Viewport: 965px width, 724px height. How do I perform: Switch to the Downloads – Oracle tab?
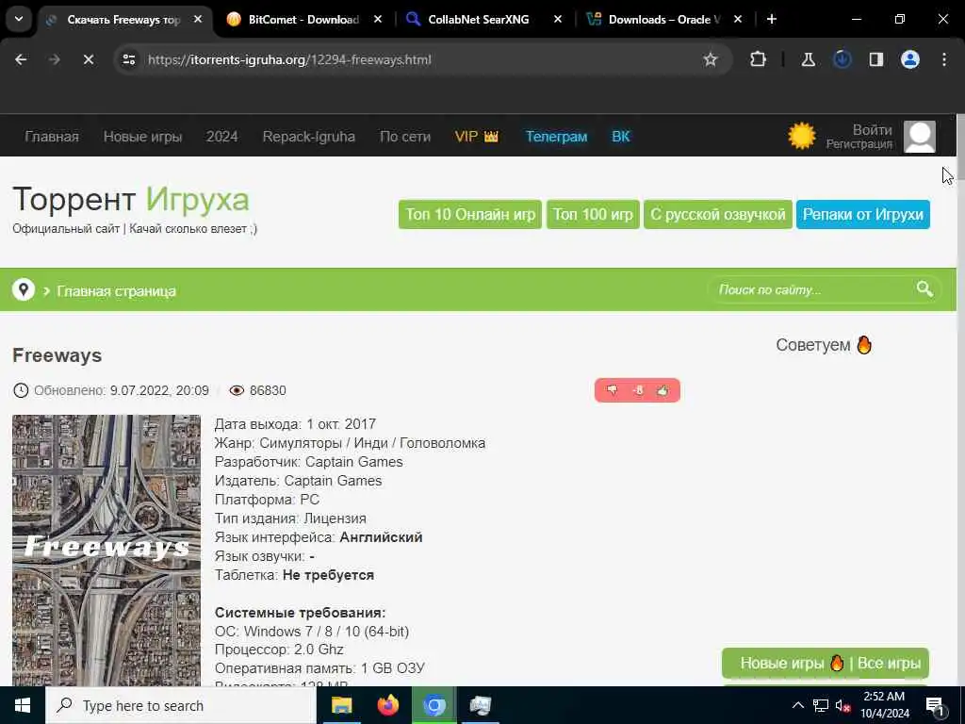pyautogui.click(x=663, y=20)
